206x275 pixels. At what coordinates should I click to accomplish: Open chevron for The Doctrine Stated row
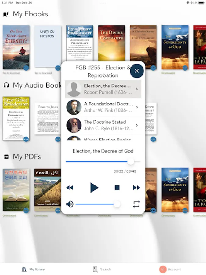pyautogui.click(x=137, y=125)
